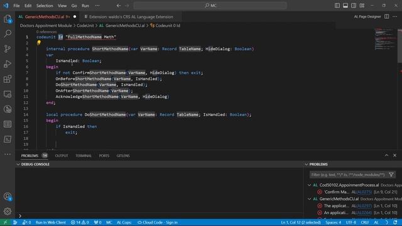This screenshot has height=226, width=402.
Task: Toggle secondary side bar layout icon
Action: 354,6
